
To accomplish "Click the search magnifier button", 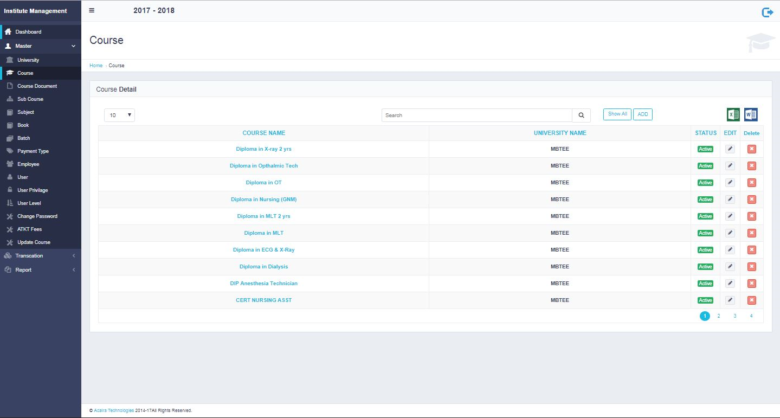I will 581,115.
